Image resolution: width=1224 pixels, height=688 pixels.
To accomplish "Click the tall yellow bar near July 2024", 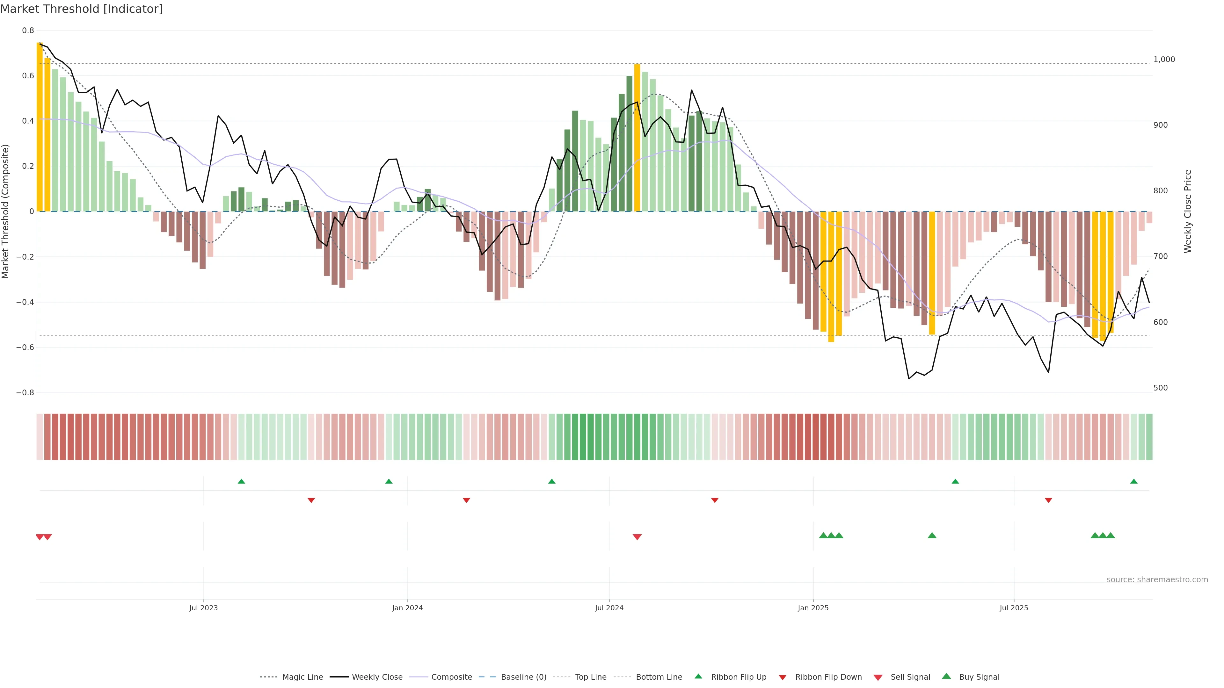I will click(x=637, y=138).
